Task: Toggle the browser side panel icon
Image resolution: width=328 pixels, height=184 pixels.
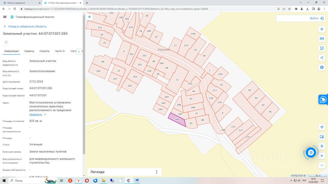Action: click(x=313, y=9)
